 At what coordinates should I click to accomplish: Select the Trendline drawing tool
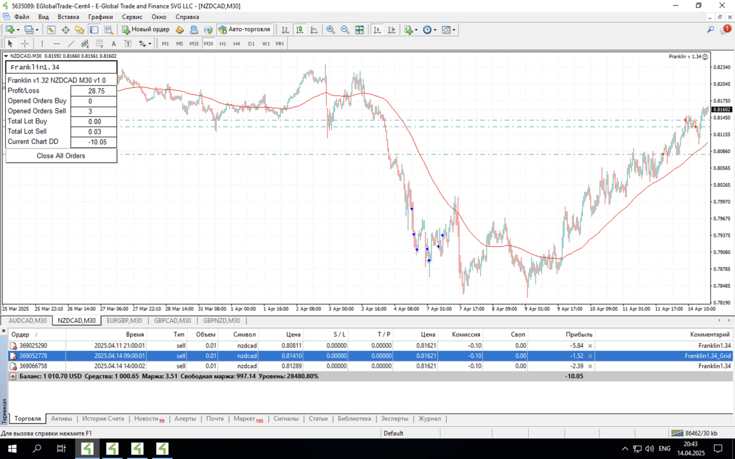point(71,43)
